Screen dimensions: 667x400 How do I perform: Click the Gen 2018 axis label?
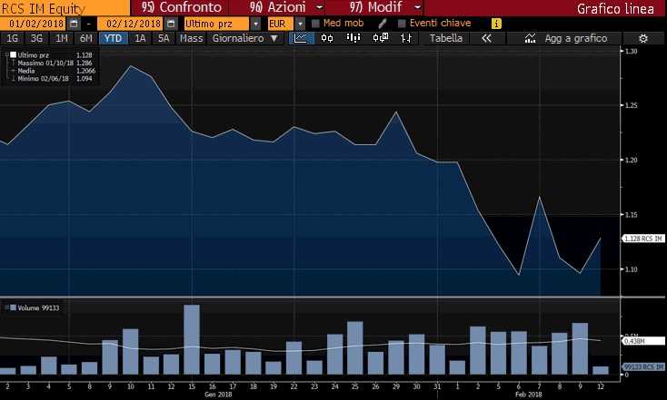[218, 395]
